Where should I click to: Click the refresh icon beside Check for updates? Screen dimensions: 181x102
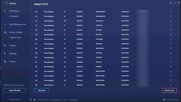pos(164,100)
